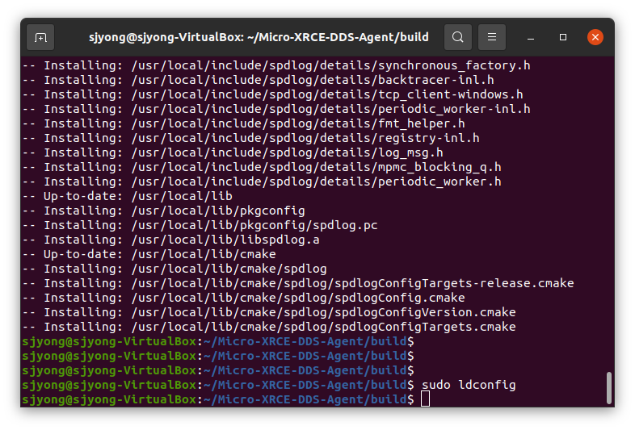The width and height of the screenshot is (635, 430).
Task: Click the log_msg.h install line
Action: tap(233, 153)
